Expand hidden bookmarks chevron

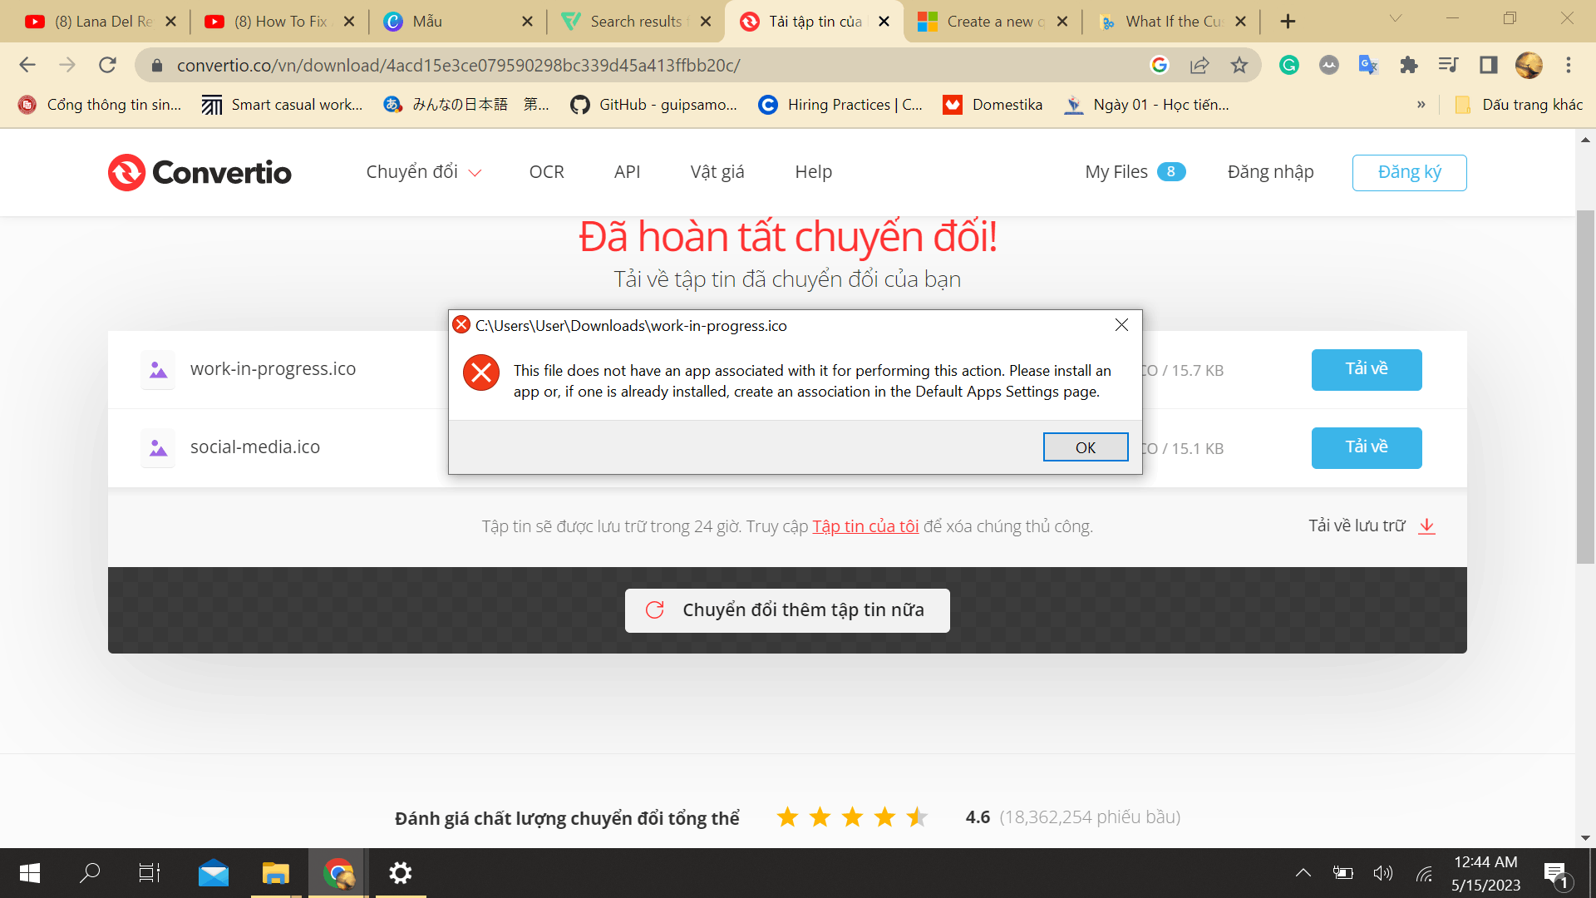point(1421,105)
